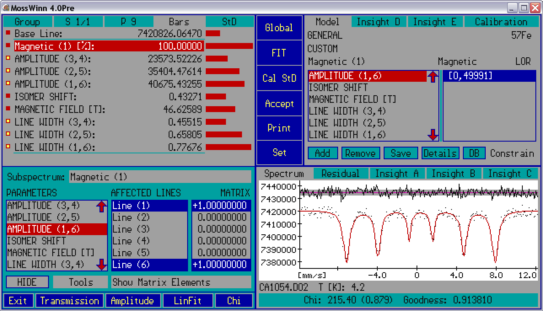Toggle the MAGNETIC FIELD [T] red marker

coord(8,109)
